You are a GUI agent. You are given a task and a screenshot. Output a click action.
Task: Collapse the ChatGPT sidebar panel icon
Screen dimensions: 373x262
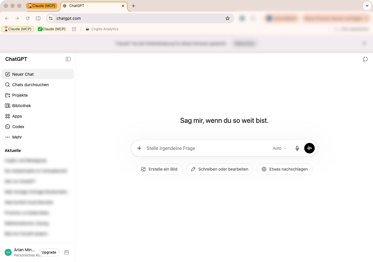(68, 59)
